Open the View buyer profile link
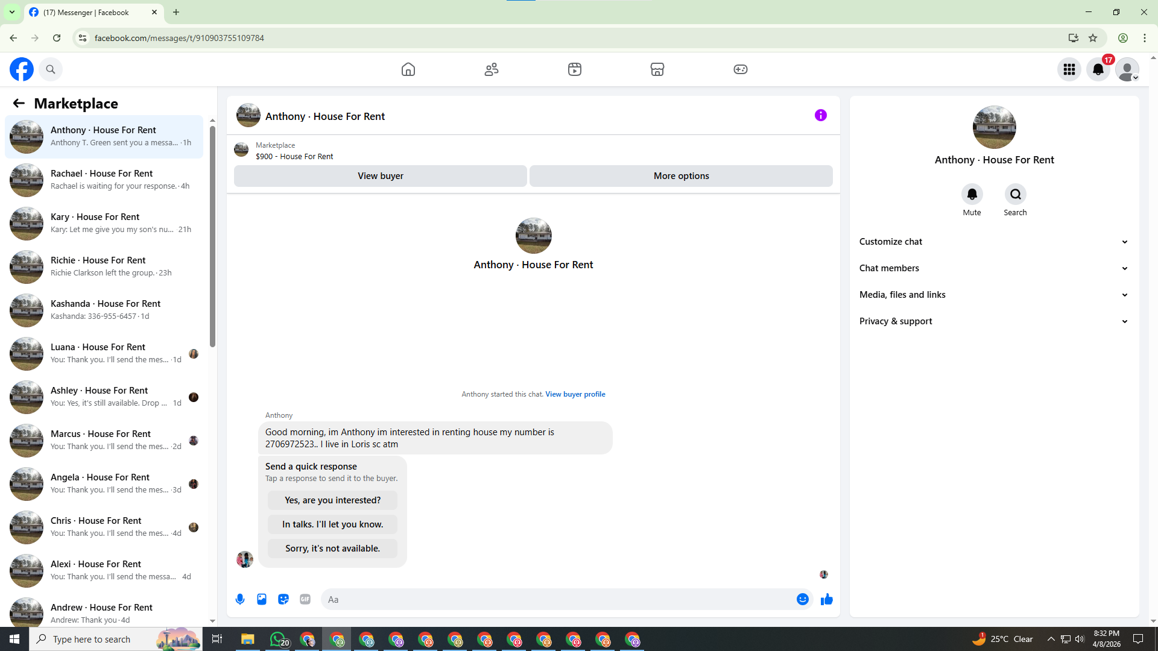1158x651 pixels. coord(575,394)
